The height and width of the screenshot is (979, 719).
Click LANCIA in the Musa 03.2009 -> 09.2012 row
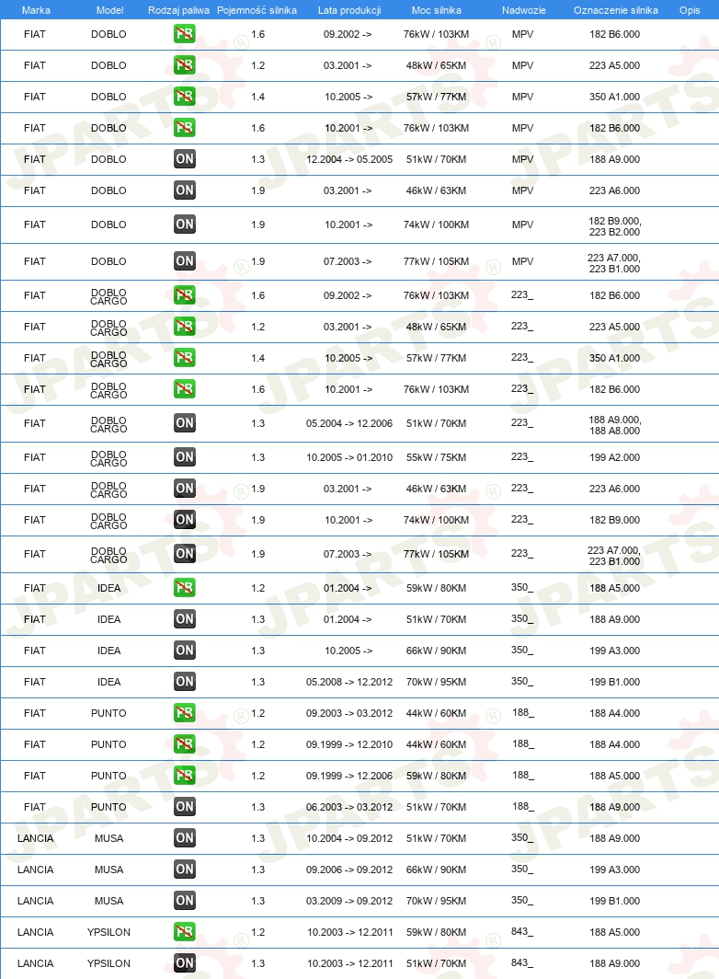coord(35,901)
